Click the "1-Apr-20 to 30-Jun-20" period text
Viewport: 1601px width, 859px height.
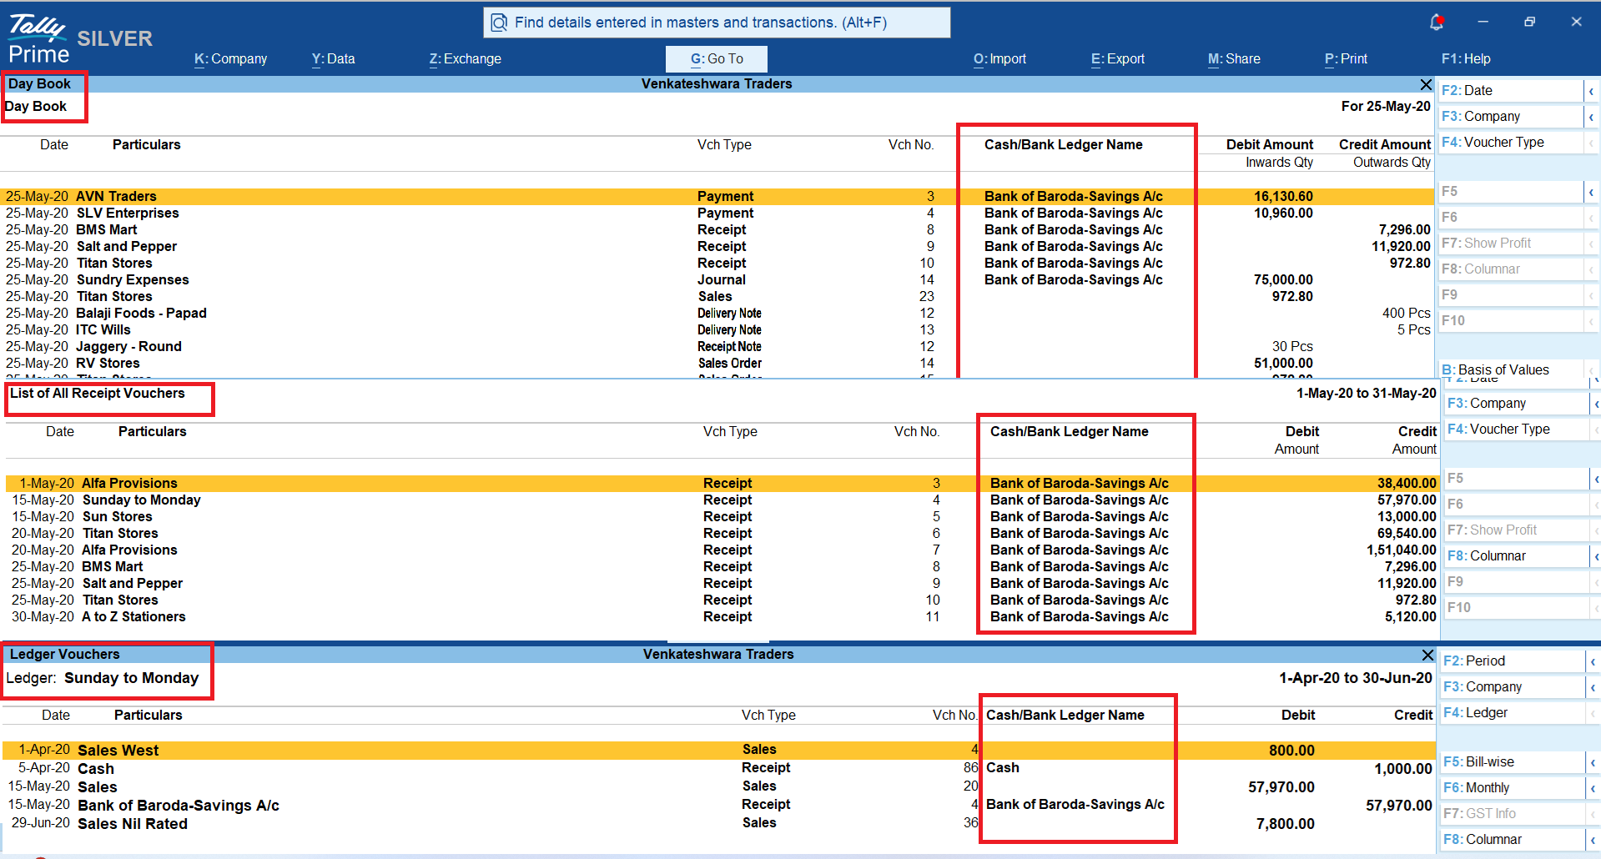pos(1356,679)
